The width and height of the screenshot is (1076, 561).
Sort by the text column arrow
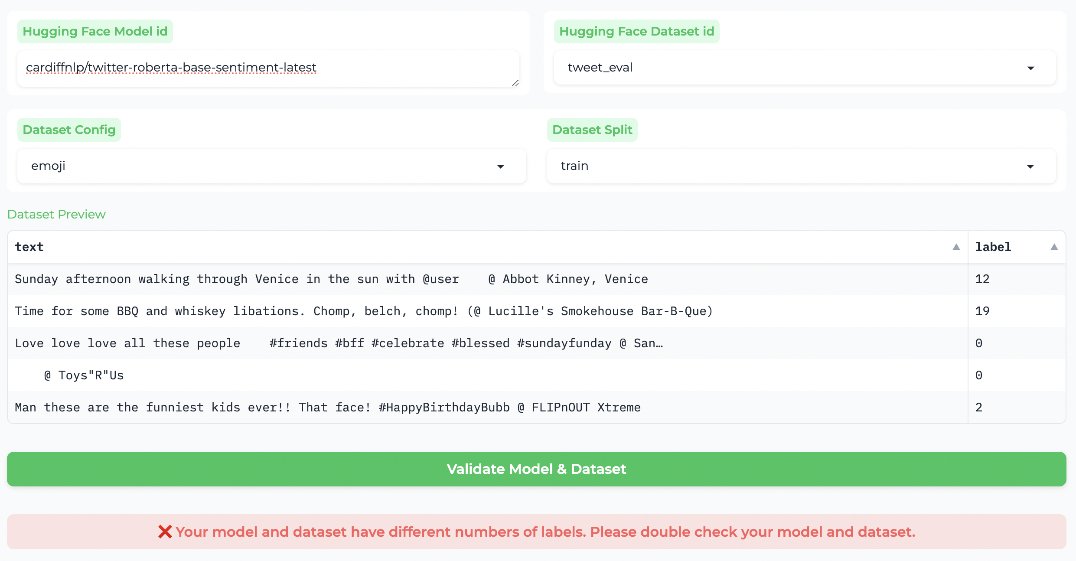pos(956,247)
